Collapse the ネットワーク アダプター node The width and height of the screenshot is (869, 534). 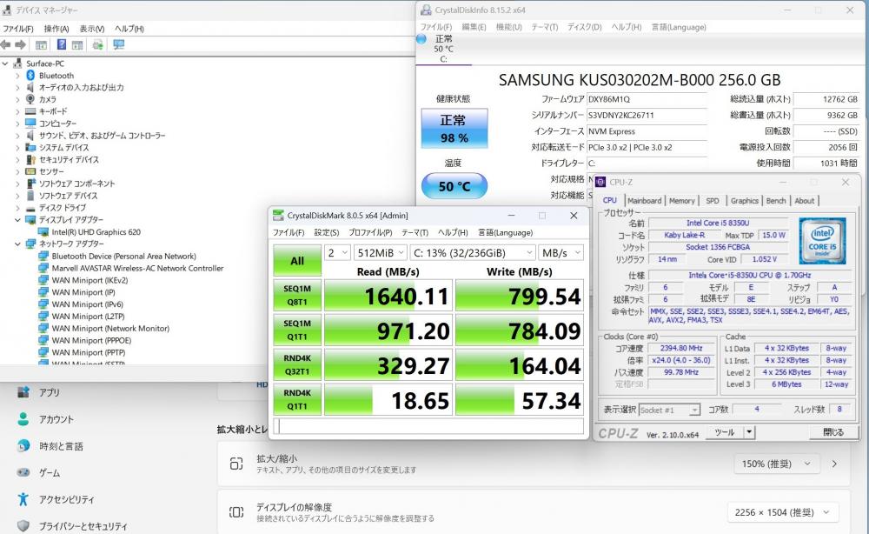pos(17,244)
